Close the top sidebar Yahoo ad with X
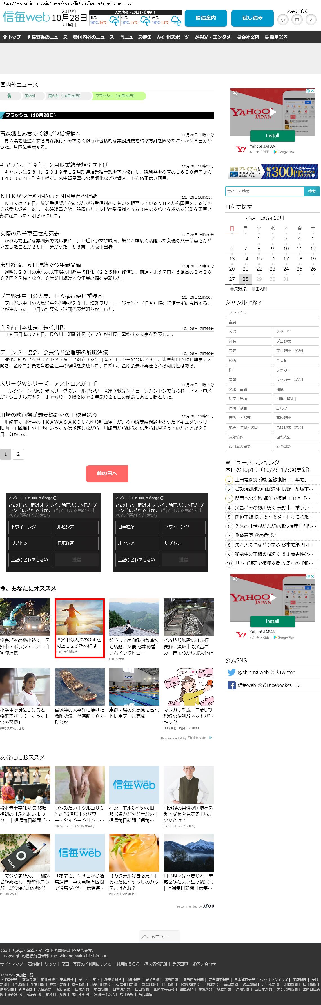This screenshot has width=321, height=1005. [313, 91]
